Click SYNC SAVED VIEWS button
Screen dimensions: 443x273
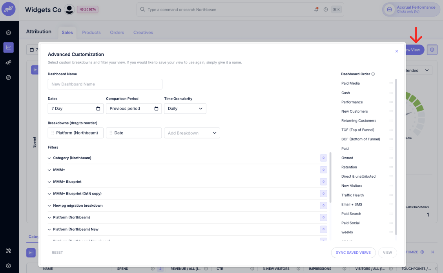(x=353, y=252)
